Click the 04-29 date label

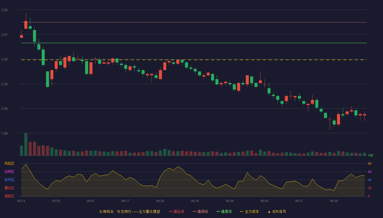[160, 201]
